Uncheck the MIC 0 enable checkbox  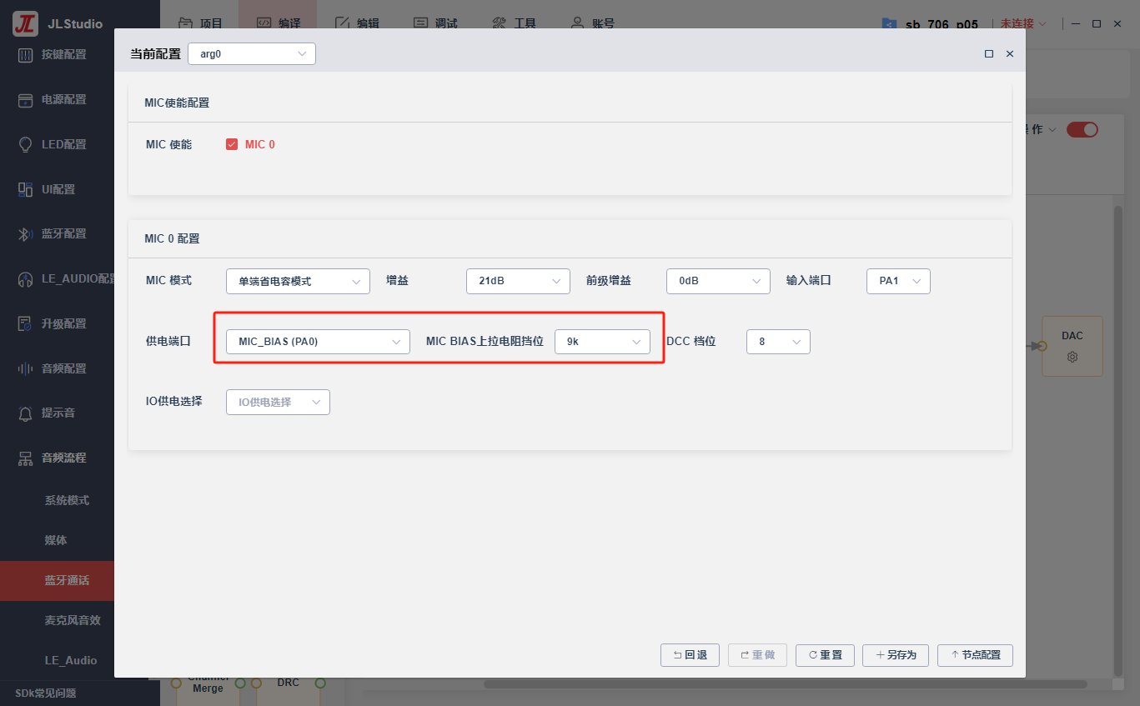pyautogui.click(x=232, y=144)
